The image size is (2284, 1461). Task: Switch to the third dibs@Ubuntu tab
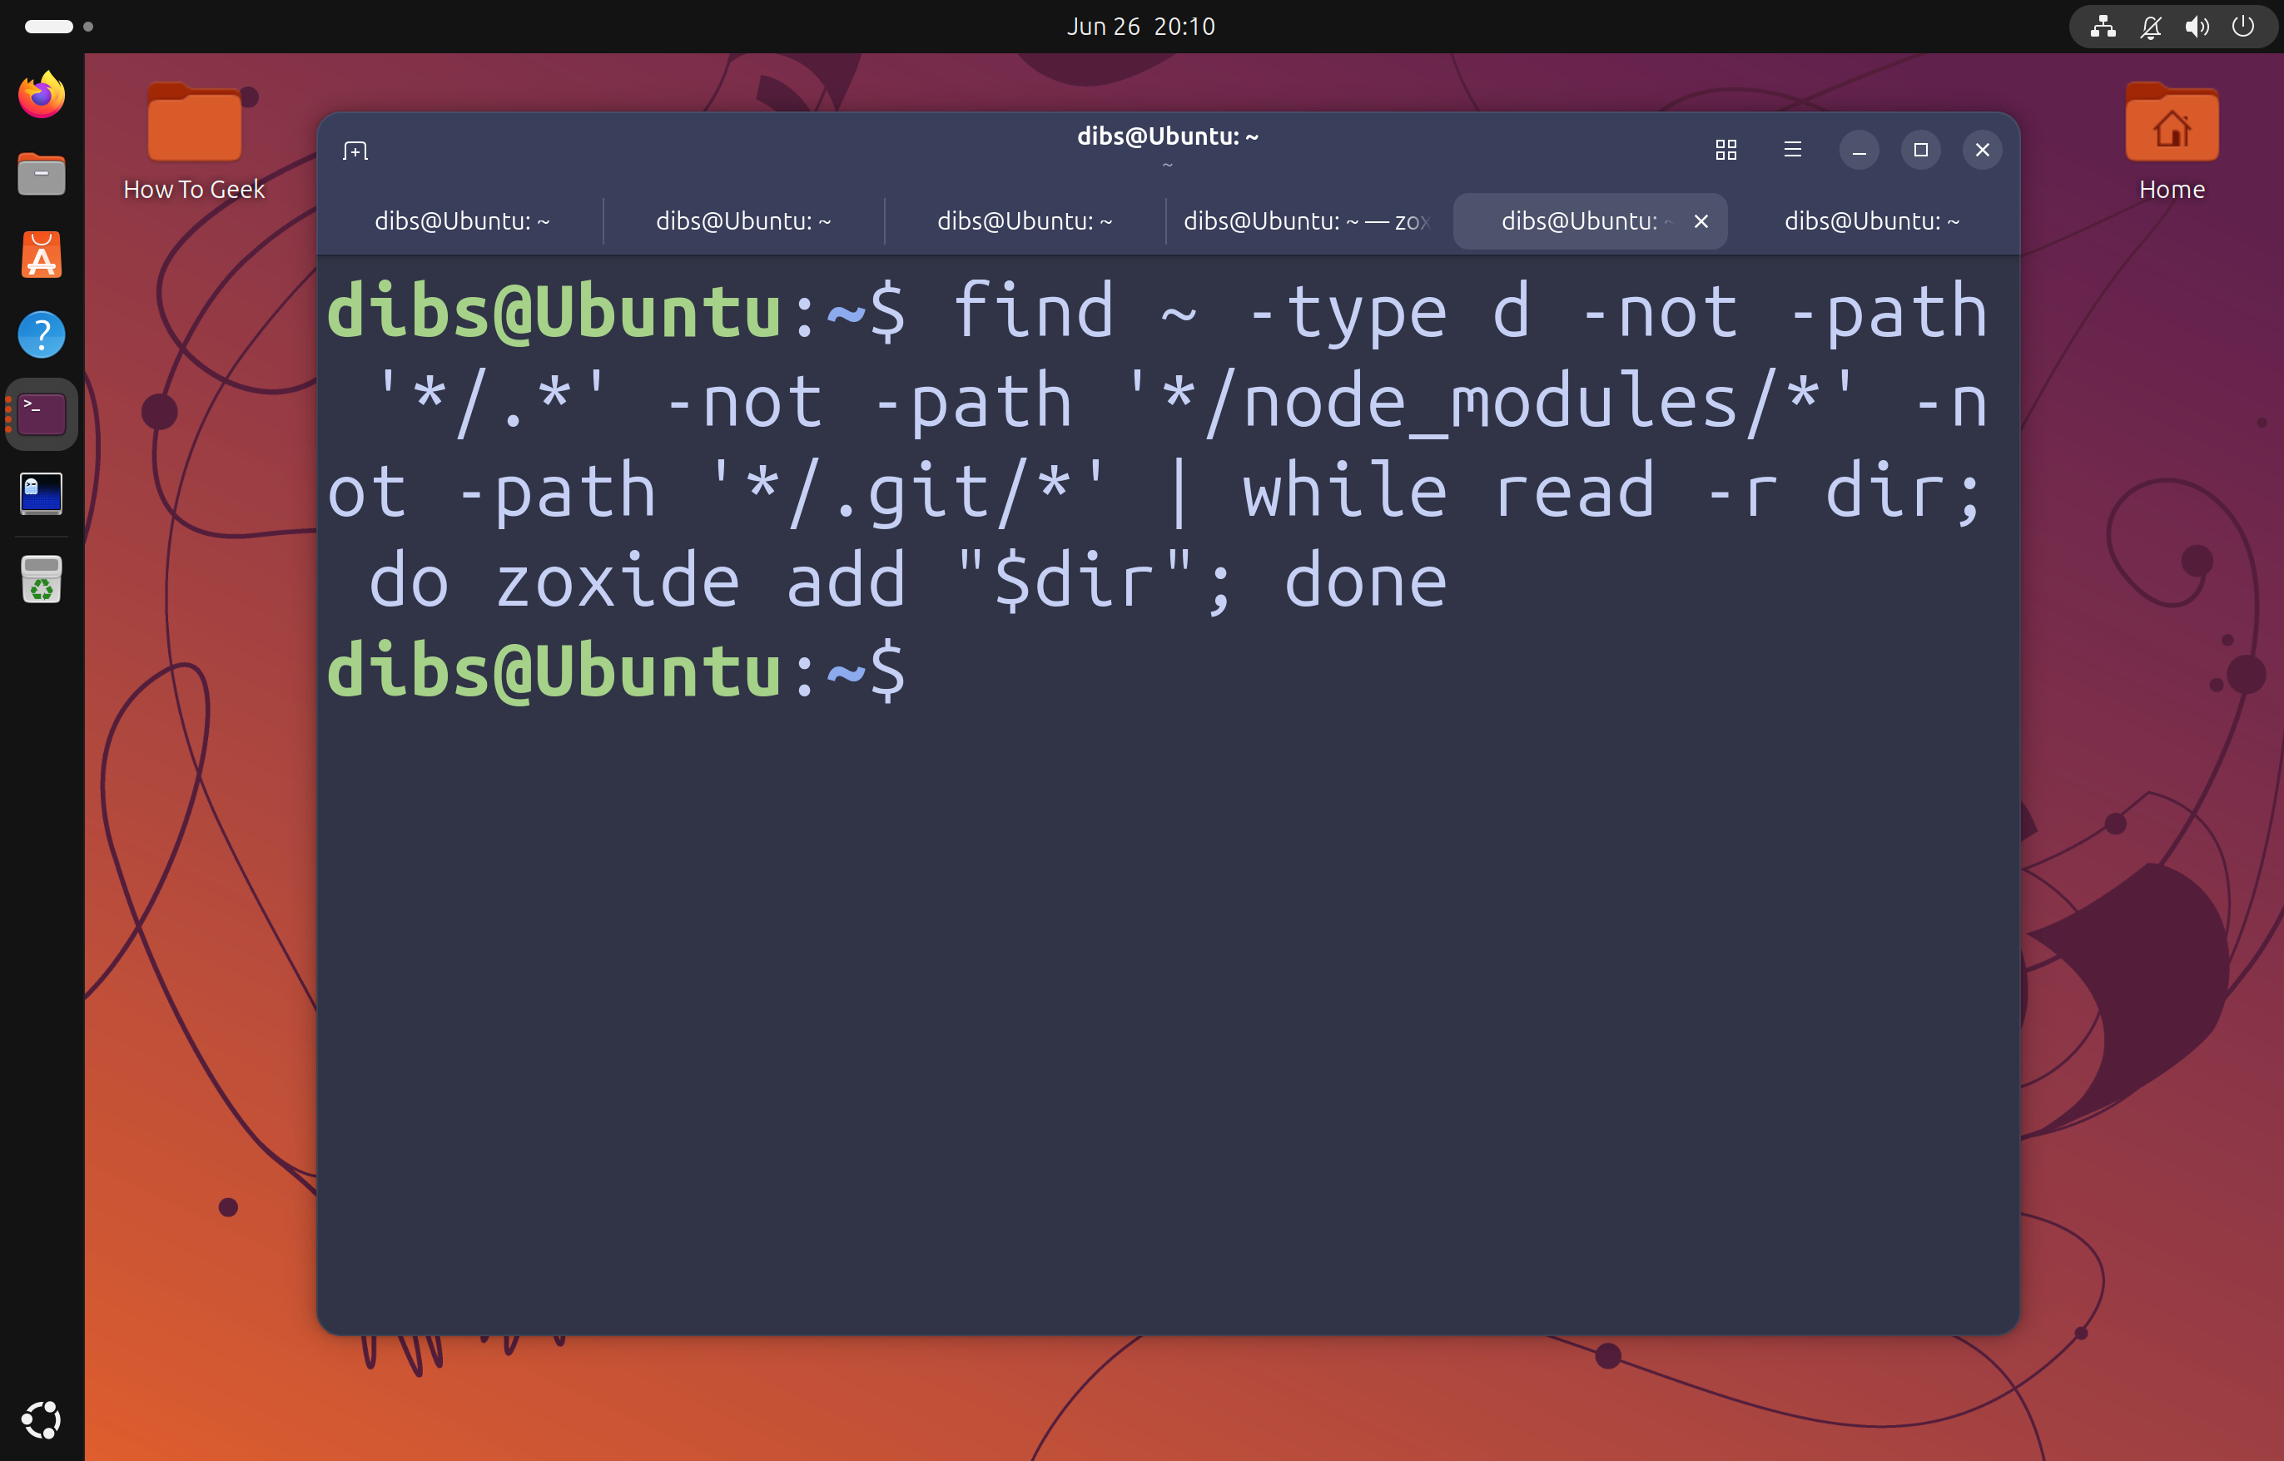click(x=1025, y=221)
